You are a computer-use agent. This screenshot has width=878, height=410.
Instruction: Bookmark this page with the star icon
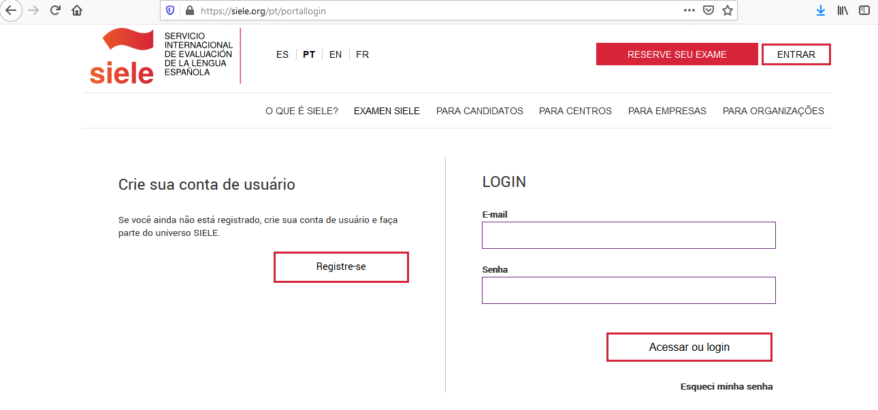[728, 10]
